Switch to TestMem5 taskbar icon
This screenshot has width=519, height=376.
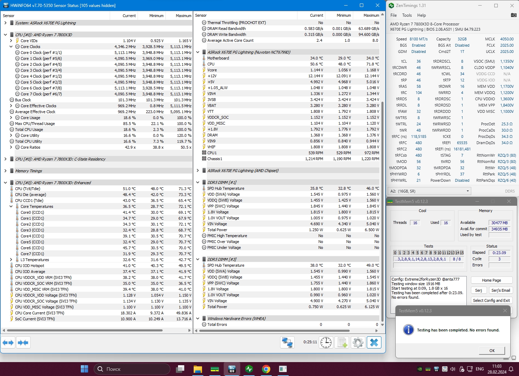pyautogui.click(x=215, y=369)
